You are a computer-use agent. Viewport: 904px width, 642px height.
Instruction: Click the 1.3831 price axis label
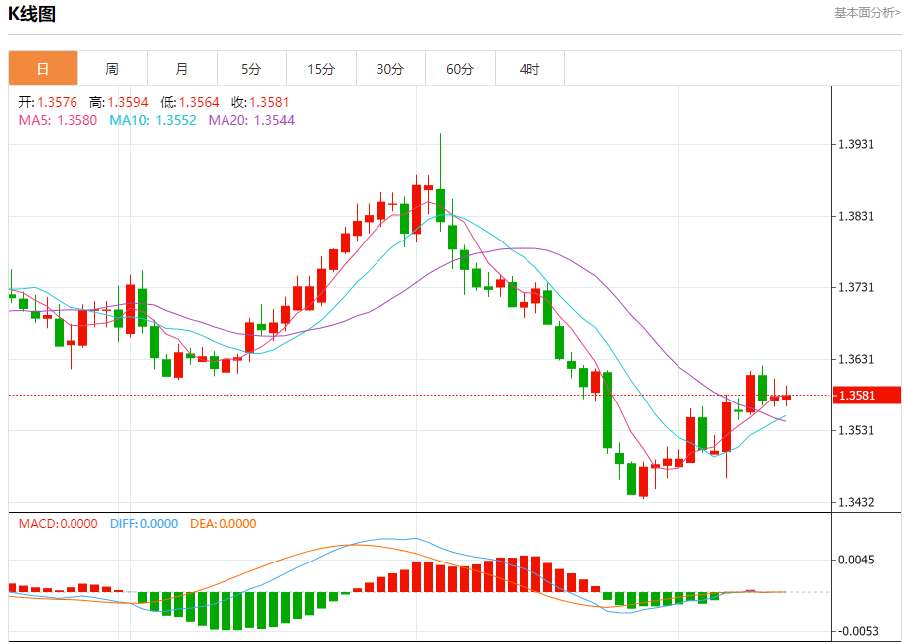(x=856, y=216)
